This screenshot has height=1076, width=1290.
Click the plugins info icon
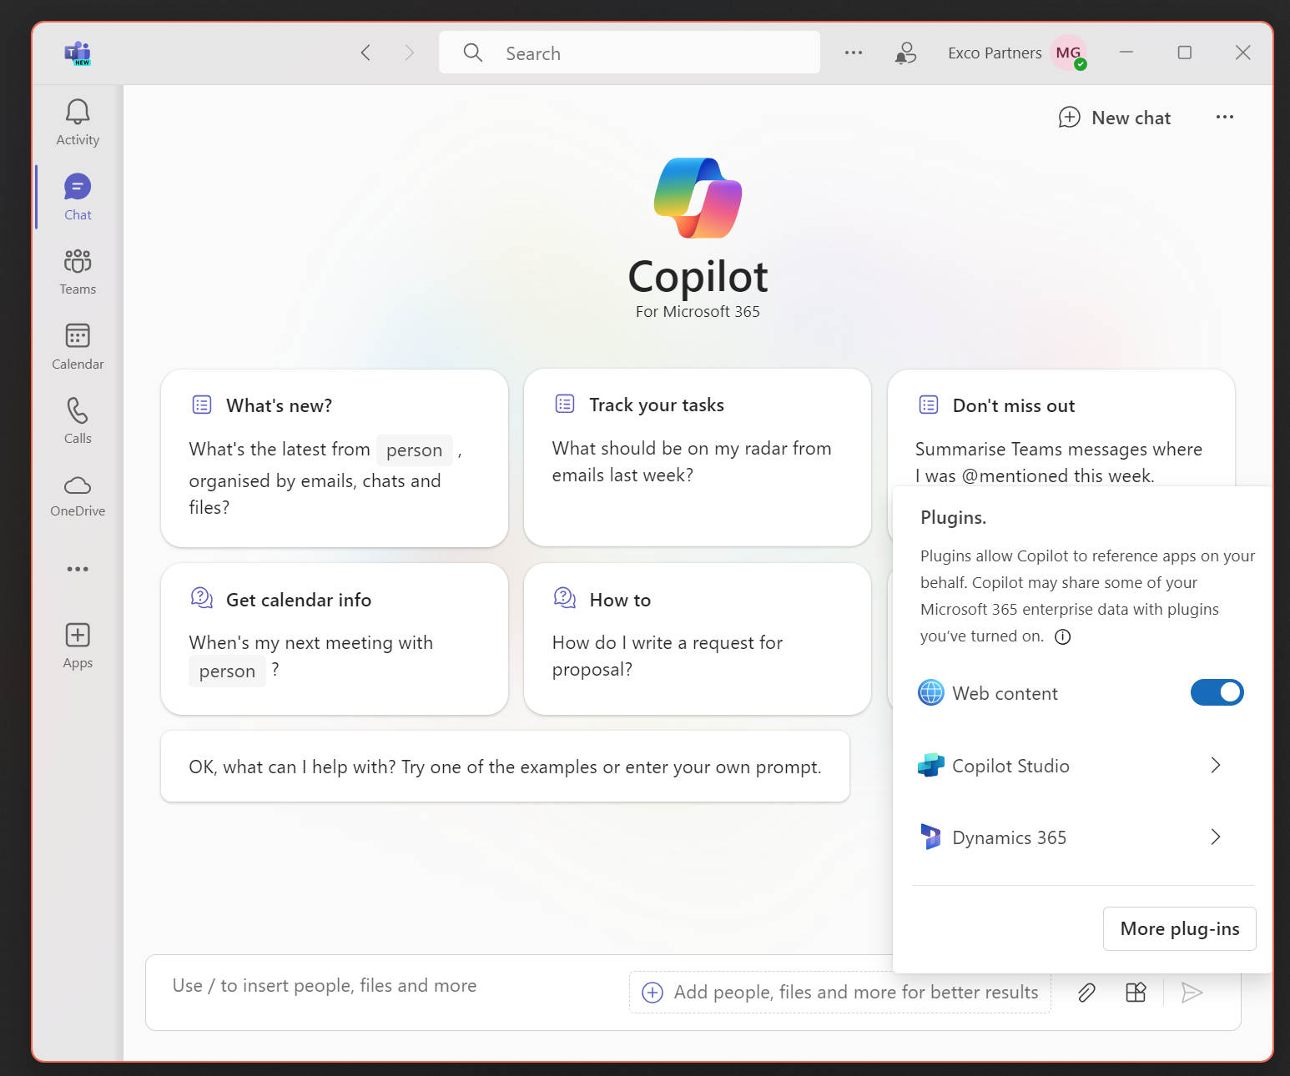point(1063,637)
